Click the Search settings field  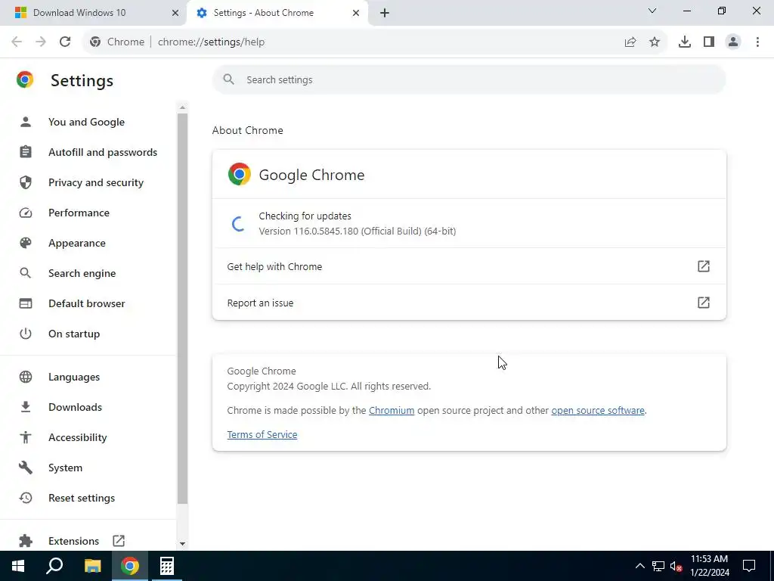click(x=469, y=79)
